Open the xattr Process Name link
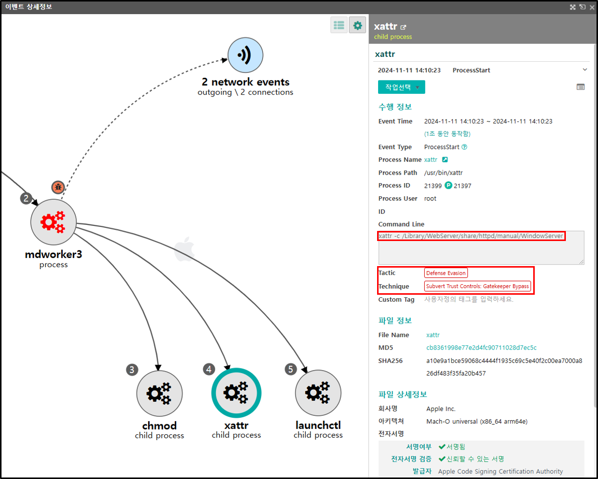The image size is (598, 479). coord(431,159)
